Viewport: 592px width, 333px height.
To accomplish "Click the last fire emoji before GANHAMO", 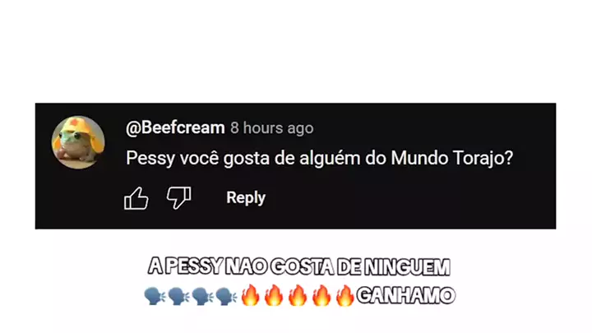I will pyautogui.click(x=345, y=295).
